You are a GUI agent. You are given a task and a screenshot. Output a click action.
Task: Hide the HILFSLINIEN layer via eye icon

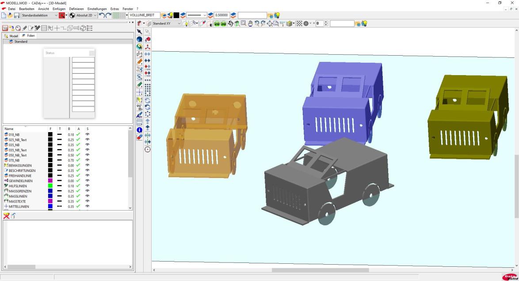pos(87,186)
